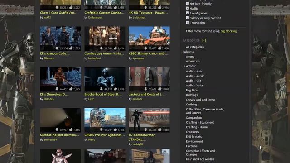Open the Audio - Voice category
Screen dimensions: 290x163
click(x=194, y=86)
